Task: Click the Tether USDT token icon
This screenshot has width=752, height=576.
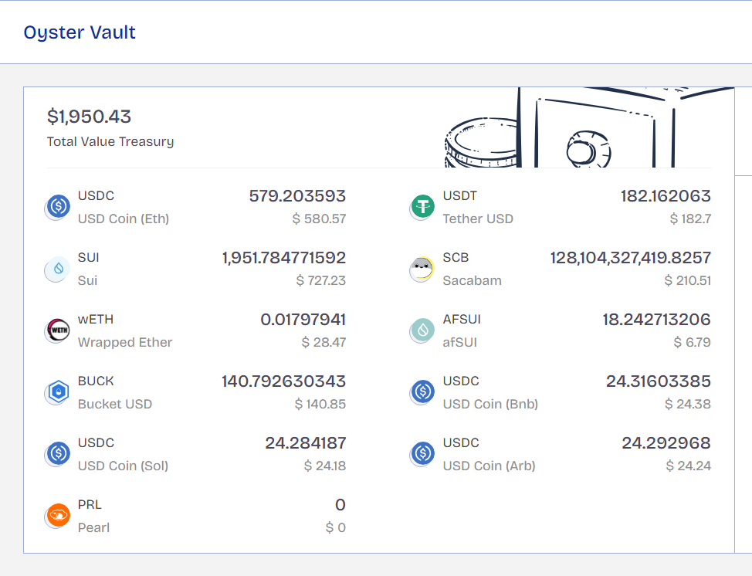Action: pyautogui.click(x=422, y=207)
